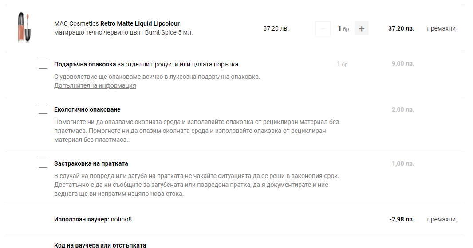
Task: Click the Застраховка на пратката bold label
Action: click(91, 163)
